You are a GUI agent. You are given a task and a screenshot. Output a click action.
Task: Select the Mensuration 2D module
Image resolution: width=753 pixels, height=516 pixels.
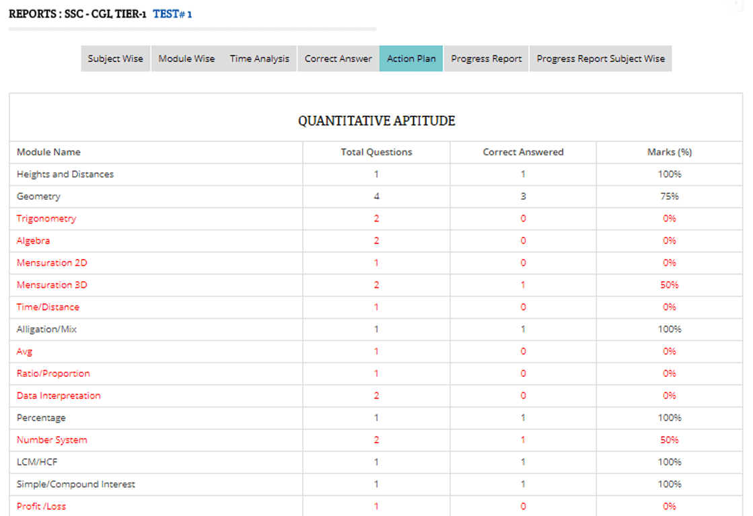click(52, 263)
